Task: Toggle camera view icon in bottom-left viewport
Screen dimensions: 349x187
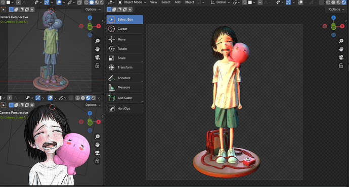Action: point(97,153)
